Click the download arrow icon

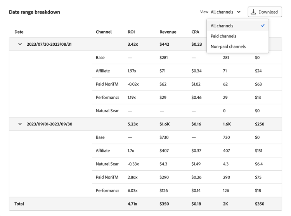click(253, 12)
